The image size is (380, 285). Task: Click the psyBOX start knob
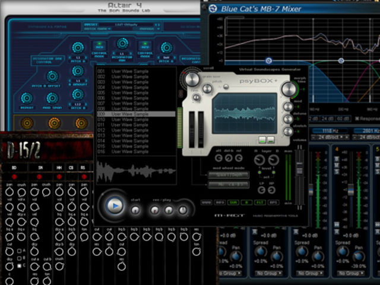[x=135, y=210]
